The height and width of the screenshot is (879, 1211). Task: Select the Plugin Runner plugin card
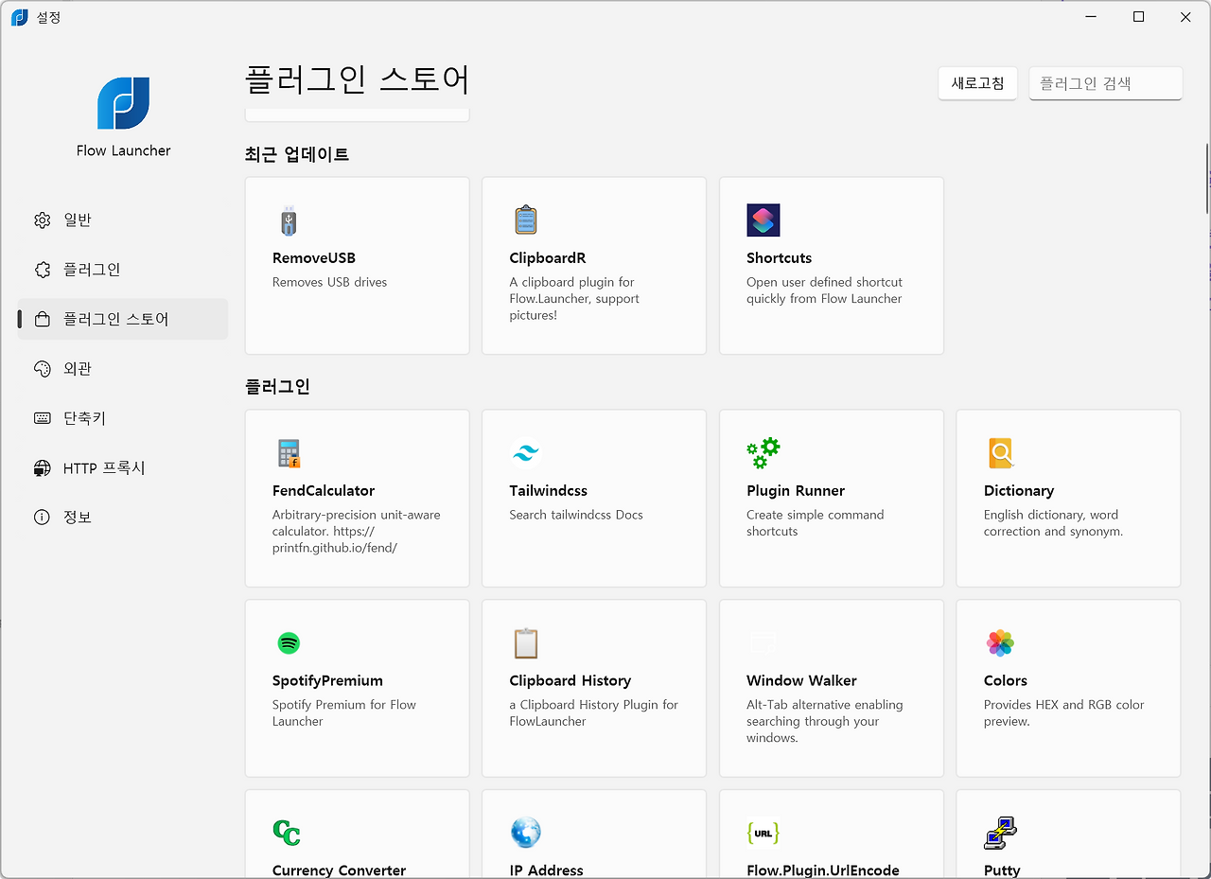point(832,499)
